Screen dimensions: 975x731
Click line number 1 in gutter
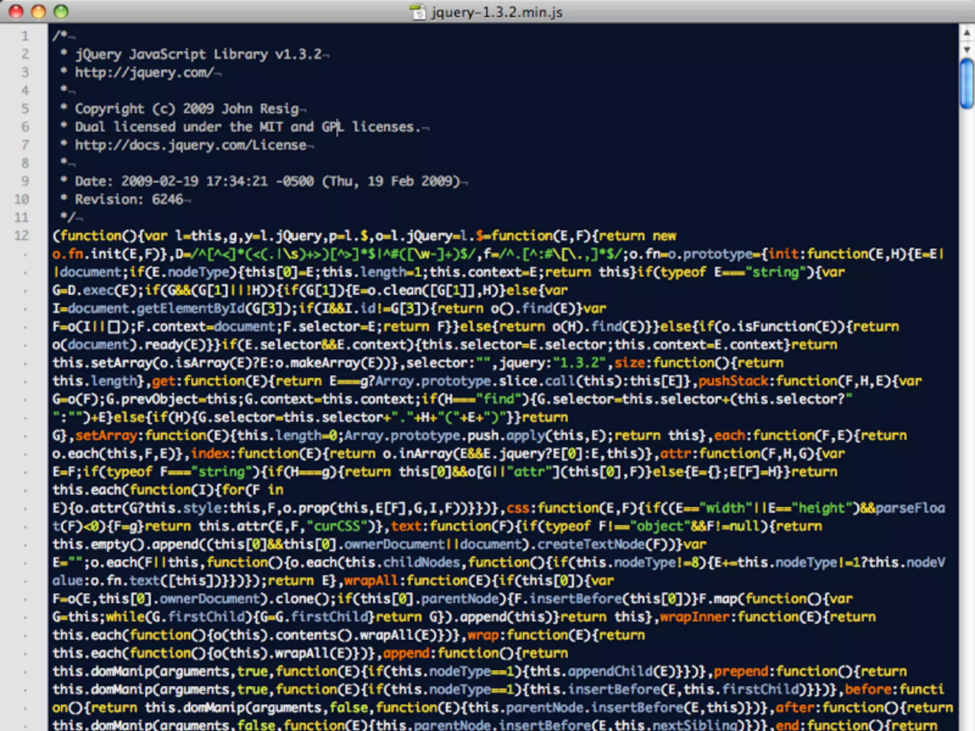pyautogui.click(x=25, y=36)
